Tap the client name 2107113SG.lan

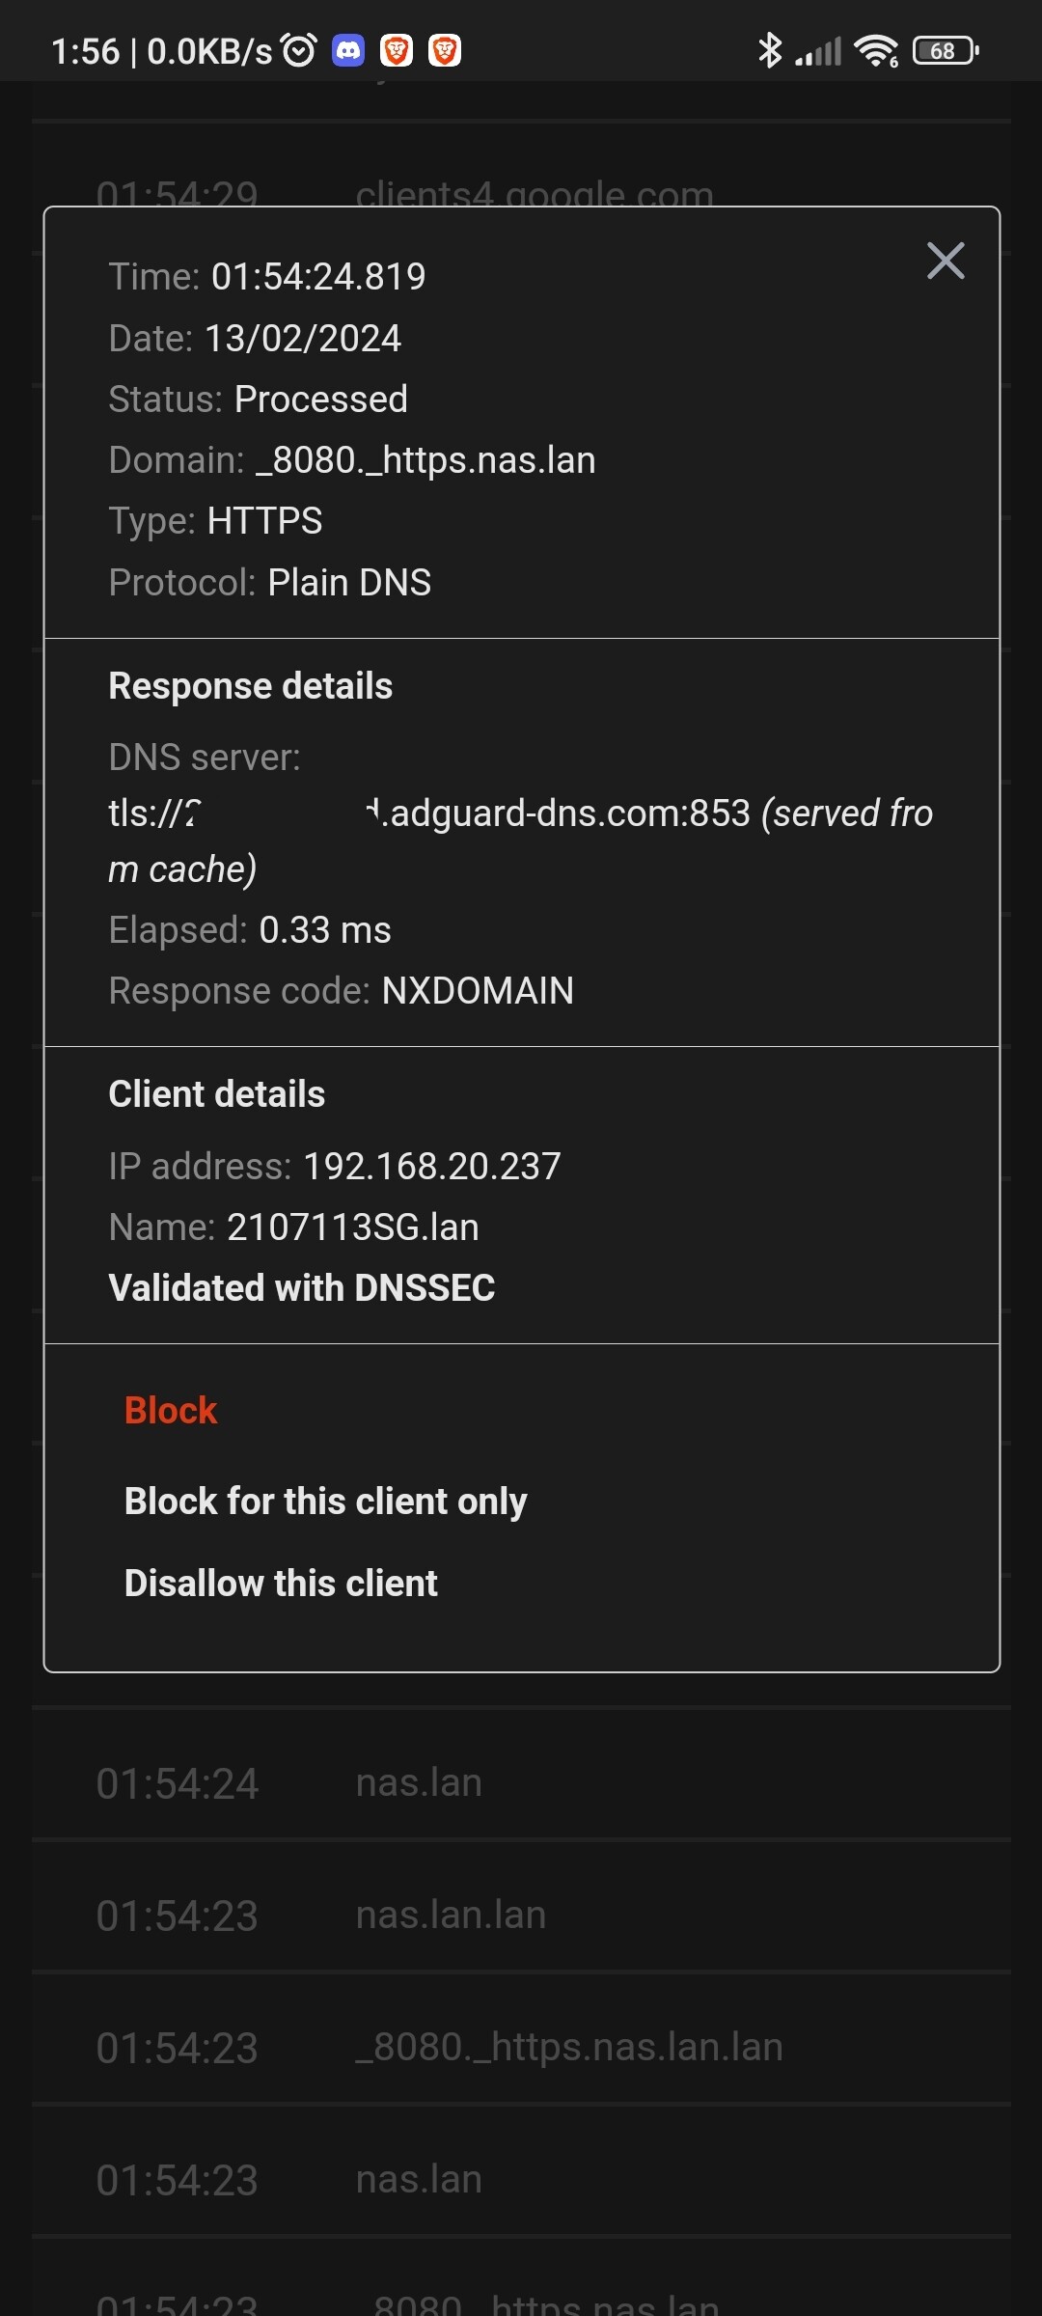(352, 1227)
